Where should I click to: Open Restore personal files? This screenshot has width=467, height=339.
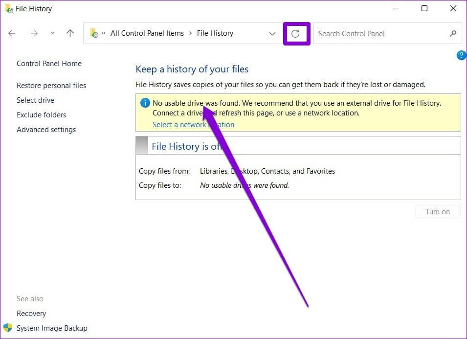click(x=51, y=86)
